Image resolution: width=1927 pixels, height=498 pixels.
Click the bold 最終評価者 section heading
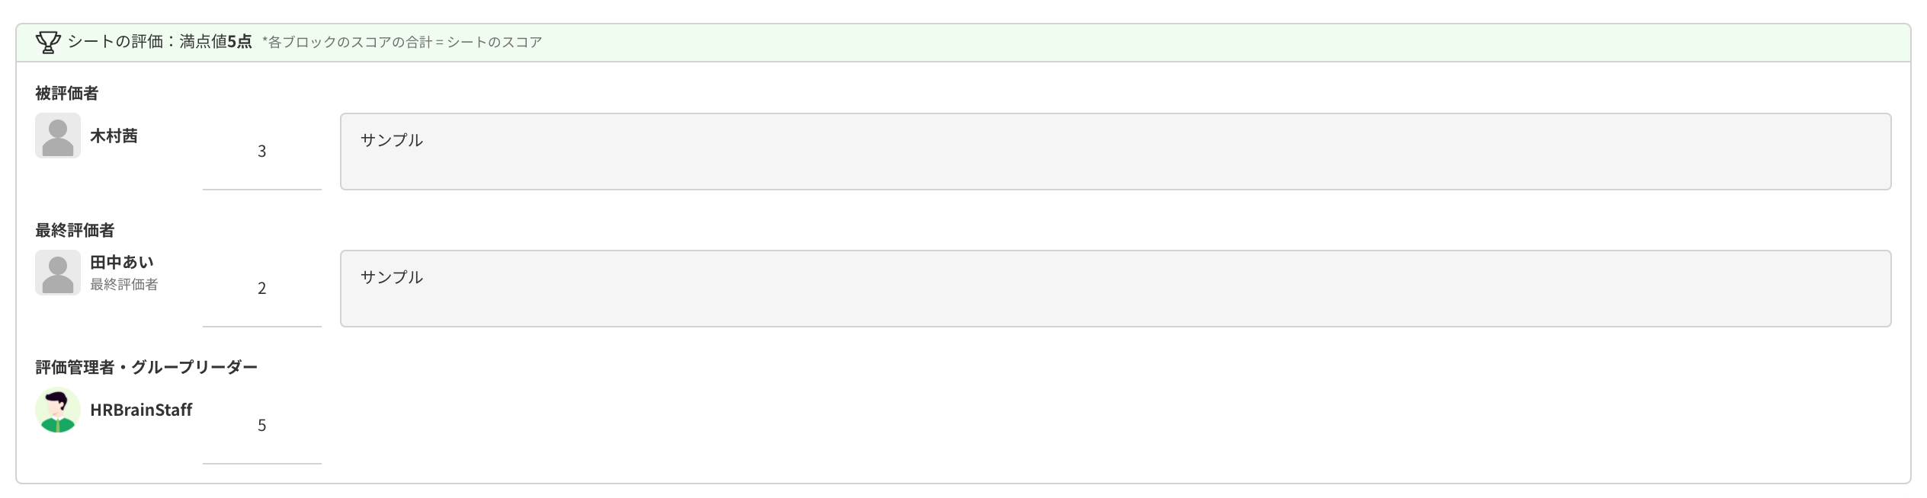click(x=75, y=231)
